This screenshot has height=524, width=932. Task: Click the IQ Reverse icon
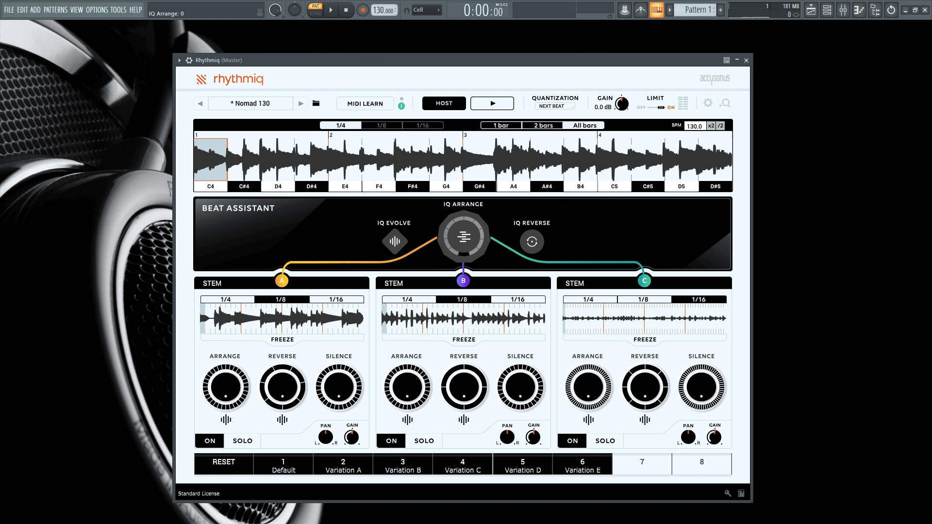(x=532, y=242)
